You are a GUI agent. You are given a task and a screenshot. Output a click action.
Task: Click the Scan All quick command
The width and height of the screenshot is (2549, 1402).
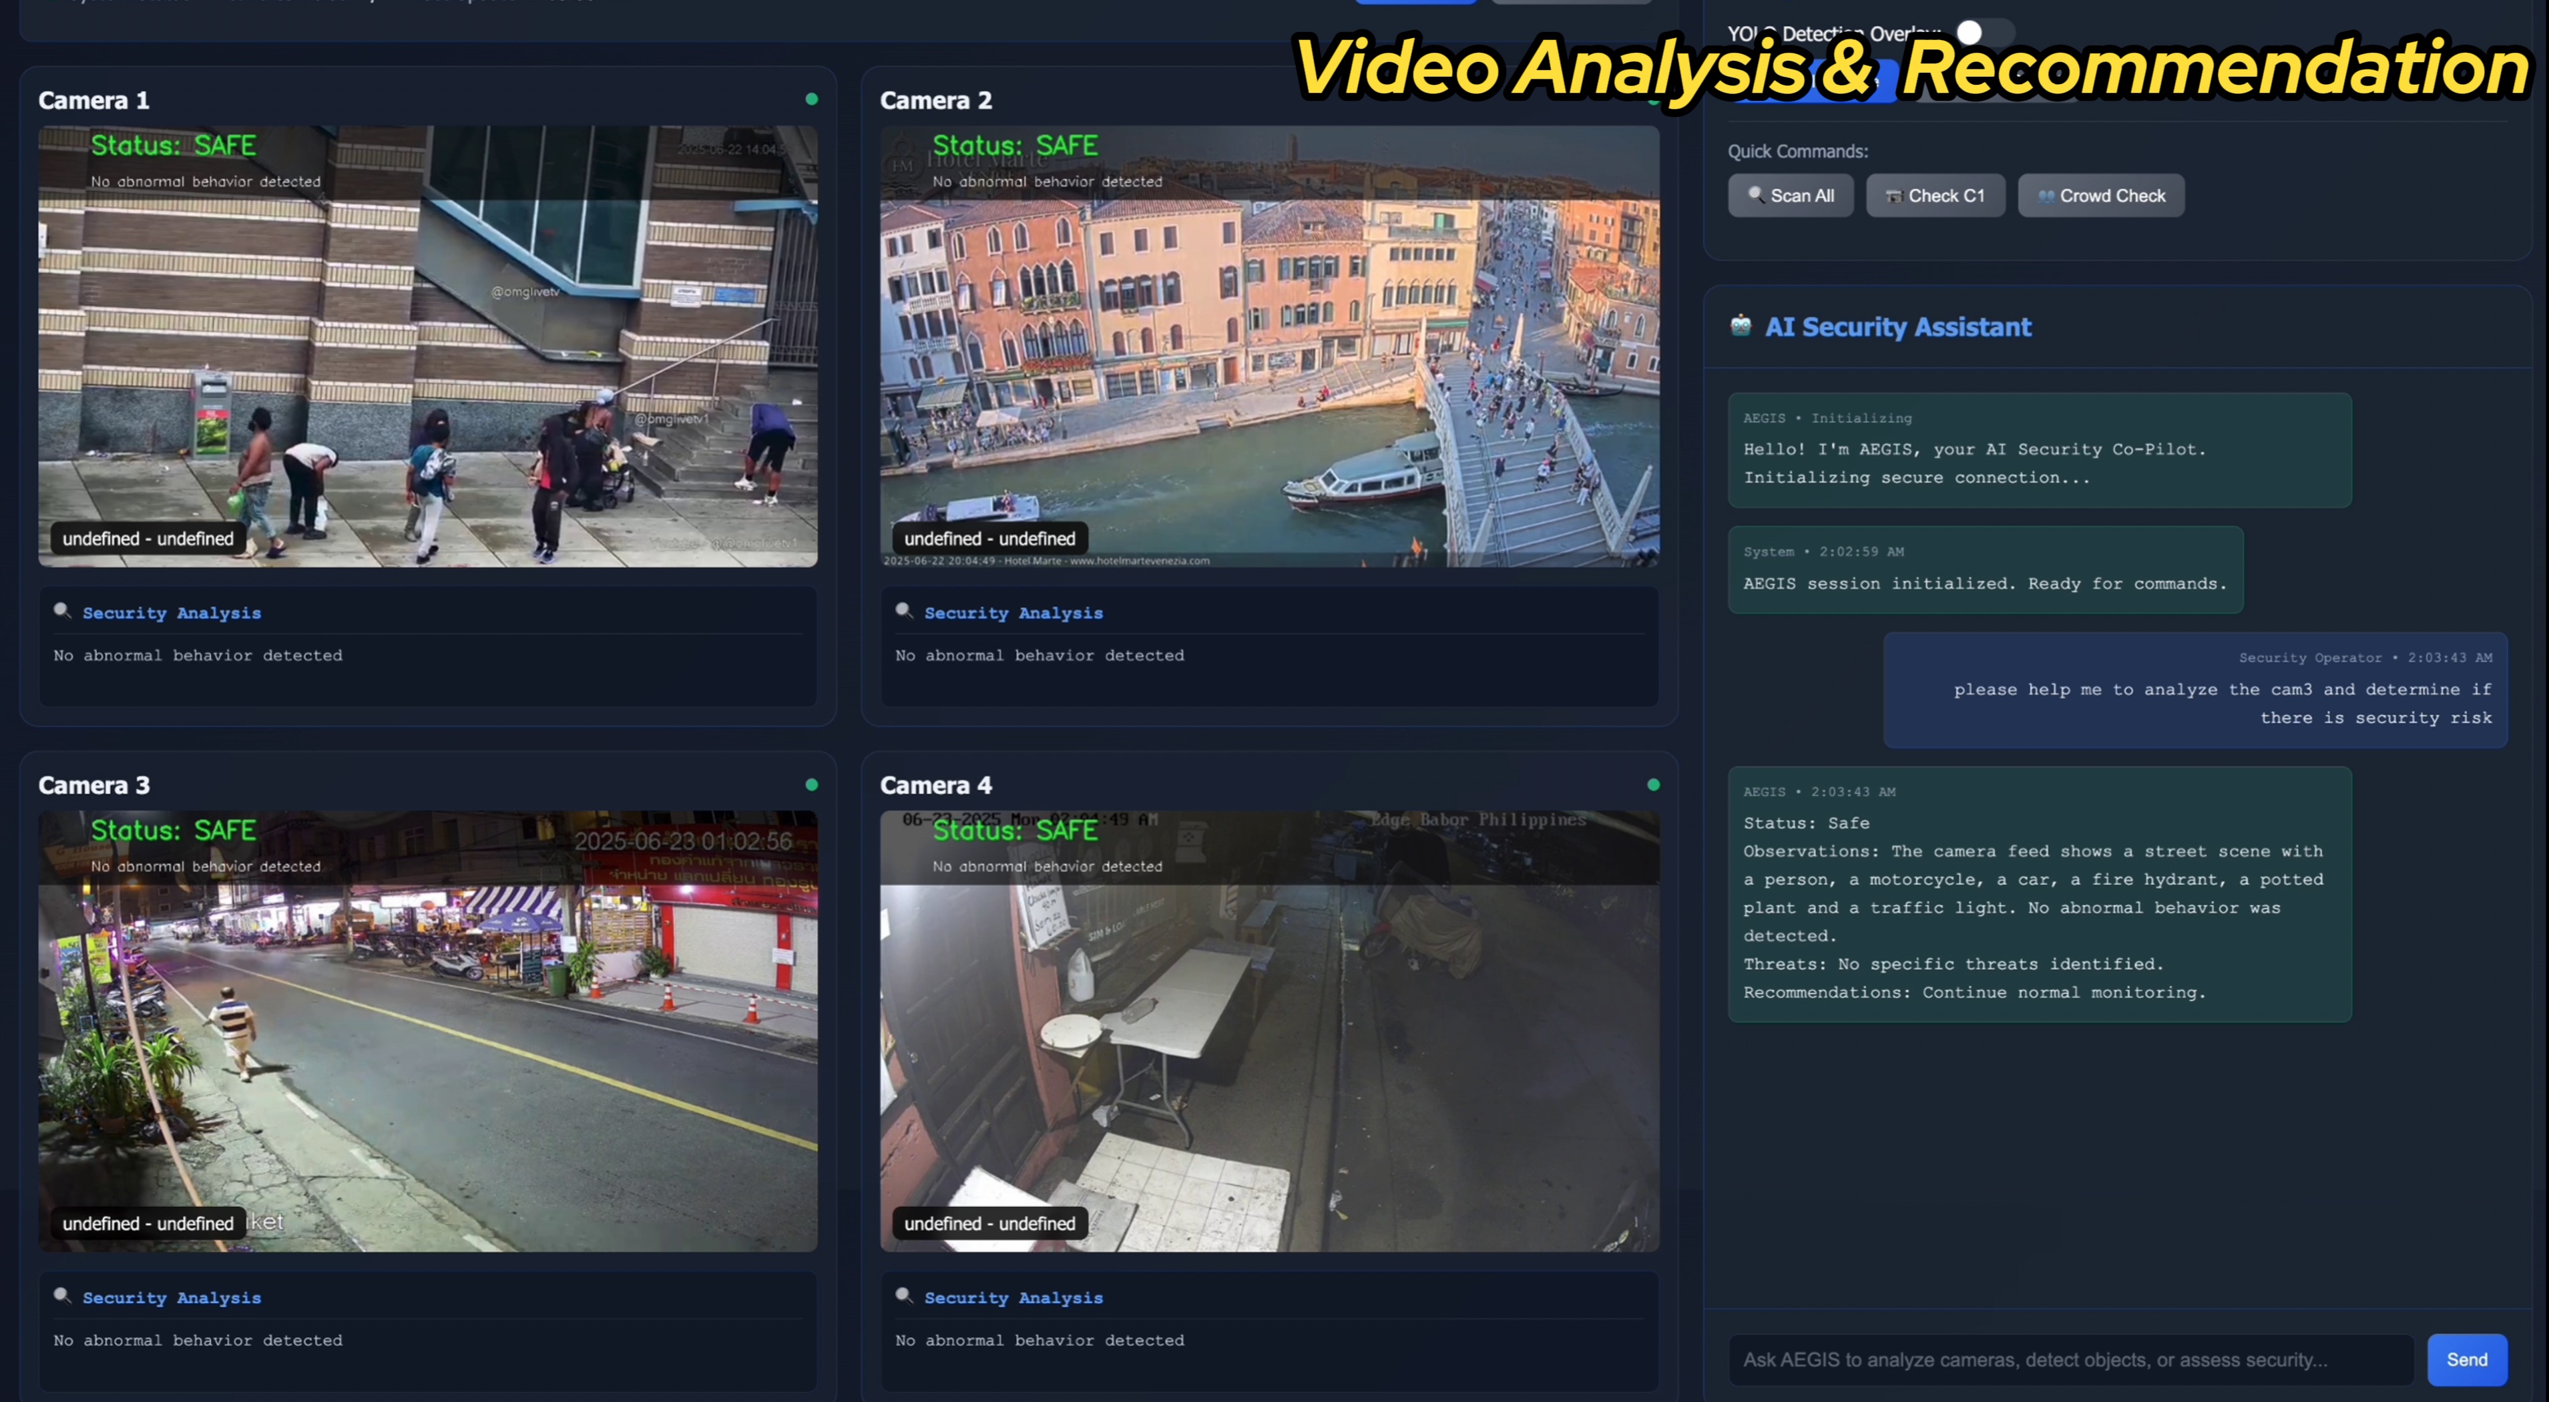tap(1790, 196)
